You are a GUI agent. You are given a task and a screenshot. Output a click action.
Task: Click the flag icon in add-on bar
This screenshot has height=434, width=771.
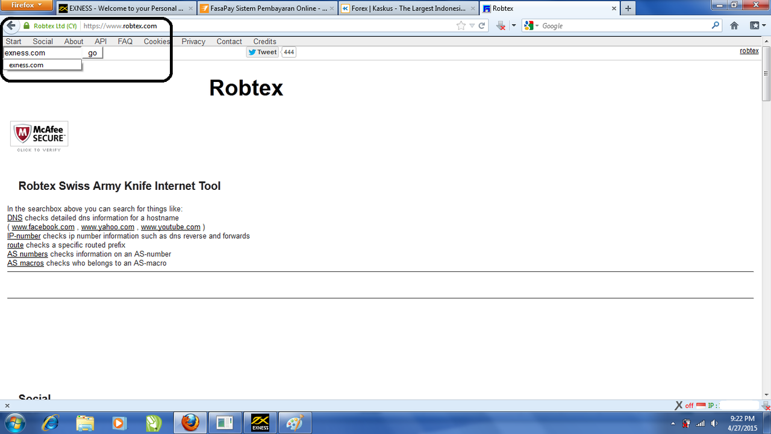pyautogui.click(x=701, y=406)
